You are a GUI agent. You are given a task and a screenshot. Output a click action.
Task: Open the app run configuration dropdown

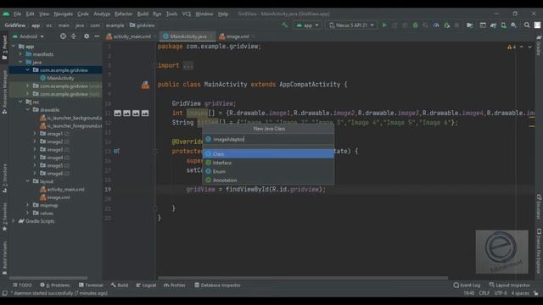click(x=307, y=25)
